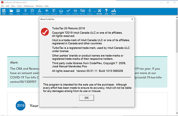Open the RRSP toolbar icon
This screenshot has height=116, width=178.
pyautogui.click(x=61, y=12)
